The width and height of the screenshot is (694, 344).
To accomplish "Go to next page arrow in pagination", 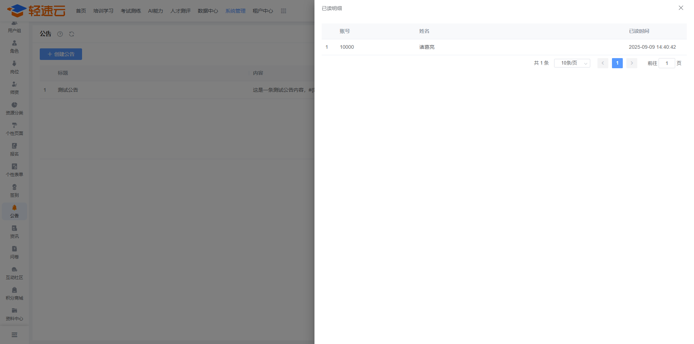I will coord(631,63).
